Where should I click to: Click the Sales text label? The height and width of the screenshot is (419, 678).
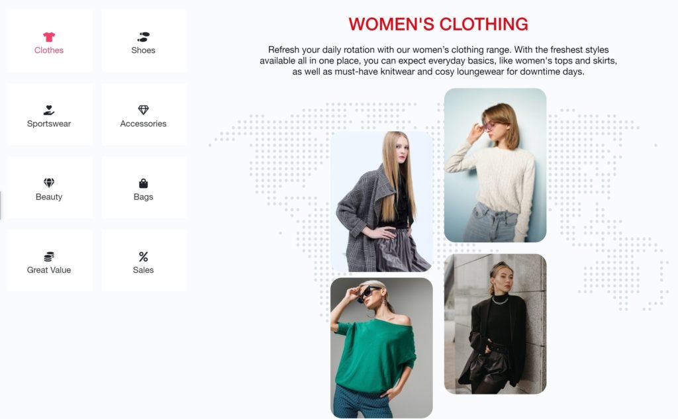click(x=143, y=270)
